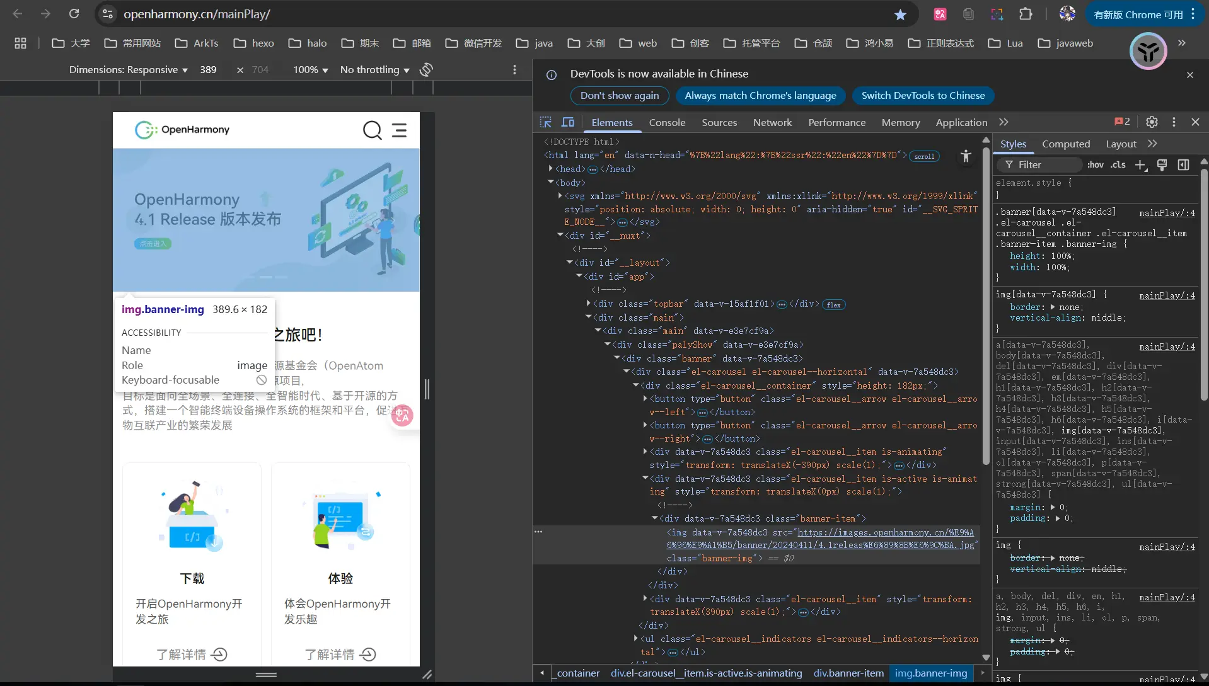
Task: Open DevTools settings gear
Action: [x=1152, y=122]
